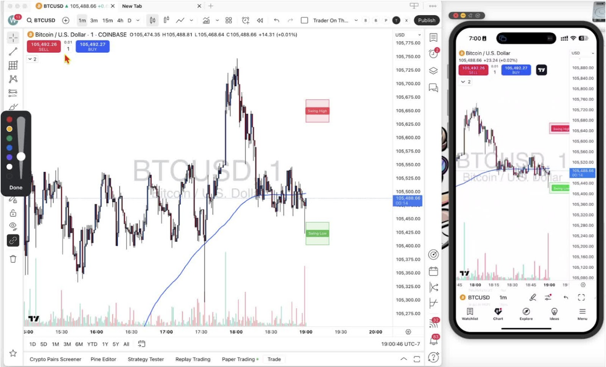Click the blue BUY 105,492.27 button
This screenshot has height=367, width=606.
click(92, 46)
